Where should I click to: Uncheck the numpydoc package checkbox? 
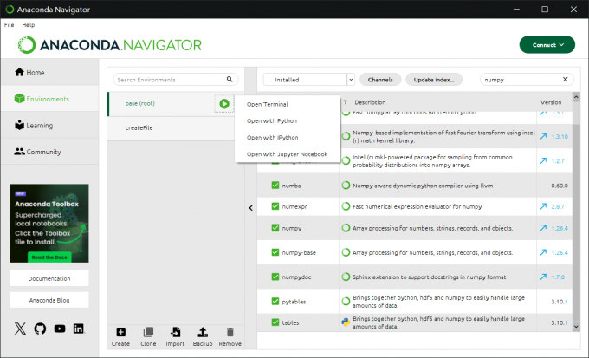click(275, 277)
